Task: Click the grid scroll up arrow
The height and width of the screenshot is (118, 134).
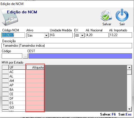Action: click(x=129, y=67)
